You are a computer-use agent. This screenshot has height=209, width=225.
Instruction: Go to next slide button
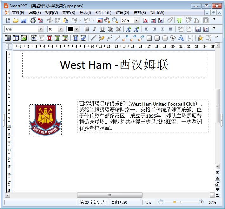click(x=217, y=190)
